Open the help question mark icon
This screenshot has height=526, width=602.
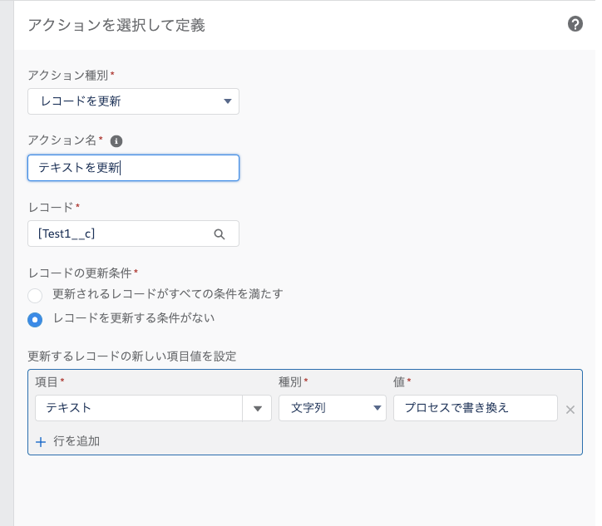(x=575, y=24)
